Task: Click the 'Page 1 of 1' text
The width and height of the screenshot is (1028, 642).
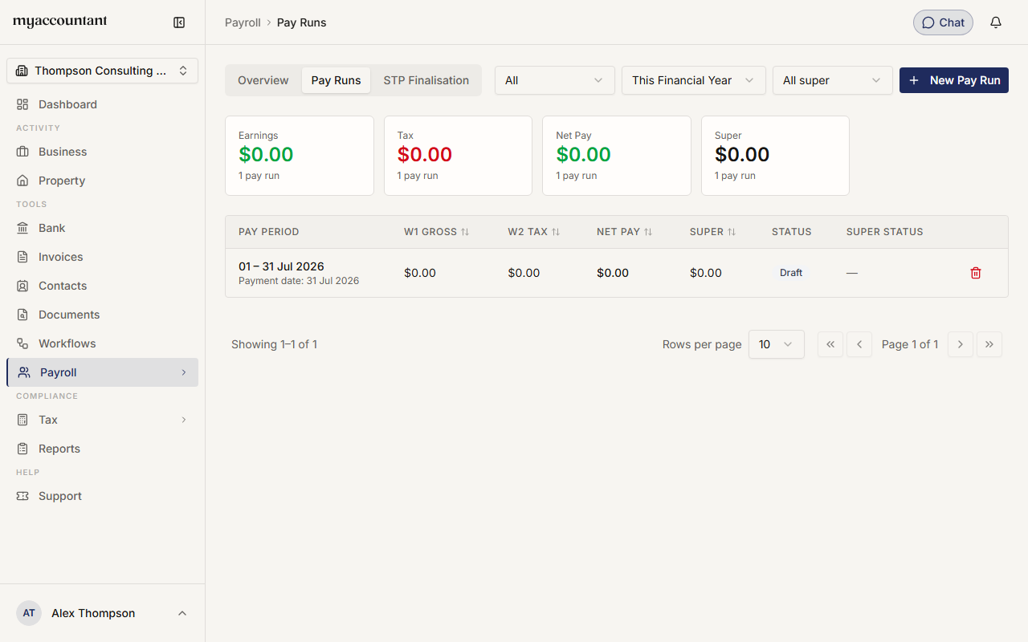Action: click(x=910, y=344)
